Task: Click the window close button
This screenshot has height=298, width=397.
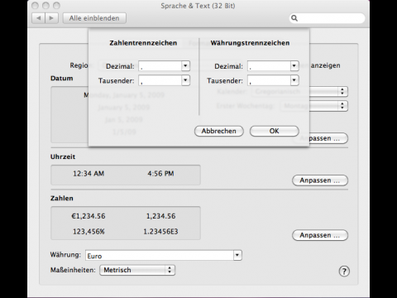Action: pos(35,6)
